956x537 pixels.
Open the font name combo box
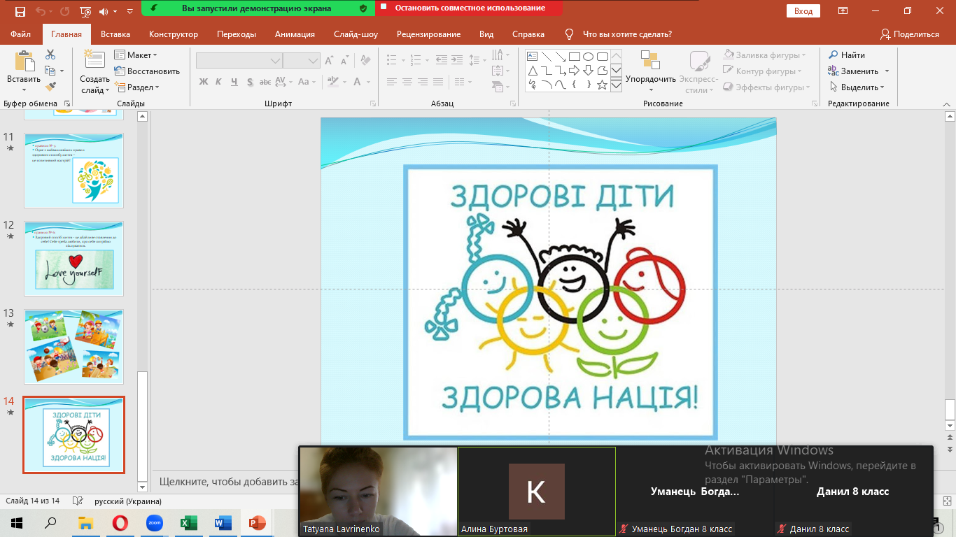pyautogui.click(x=239, y=61)
